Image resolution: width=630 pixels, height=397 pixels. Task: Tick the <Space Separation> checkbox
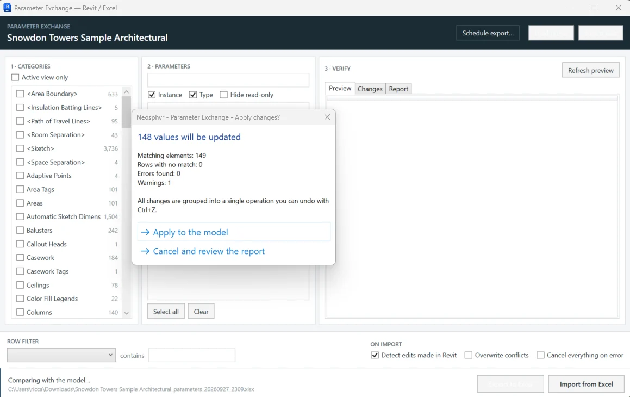20,162
